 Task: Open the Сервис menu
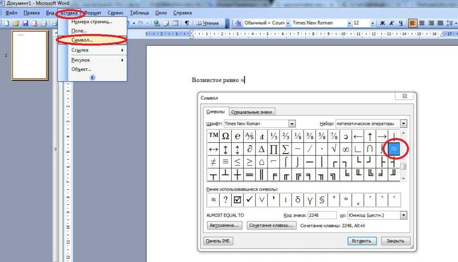click(x=115, y=13)
